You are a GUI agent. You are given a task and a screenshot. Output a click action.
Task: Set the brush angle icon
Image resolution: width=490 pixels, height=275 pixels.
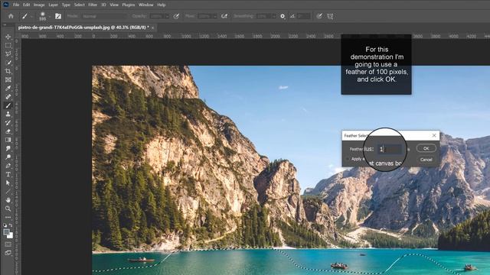[292, 16]
